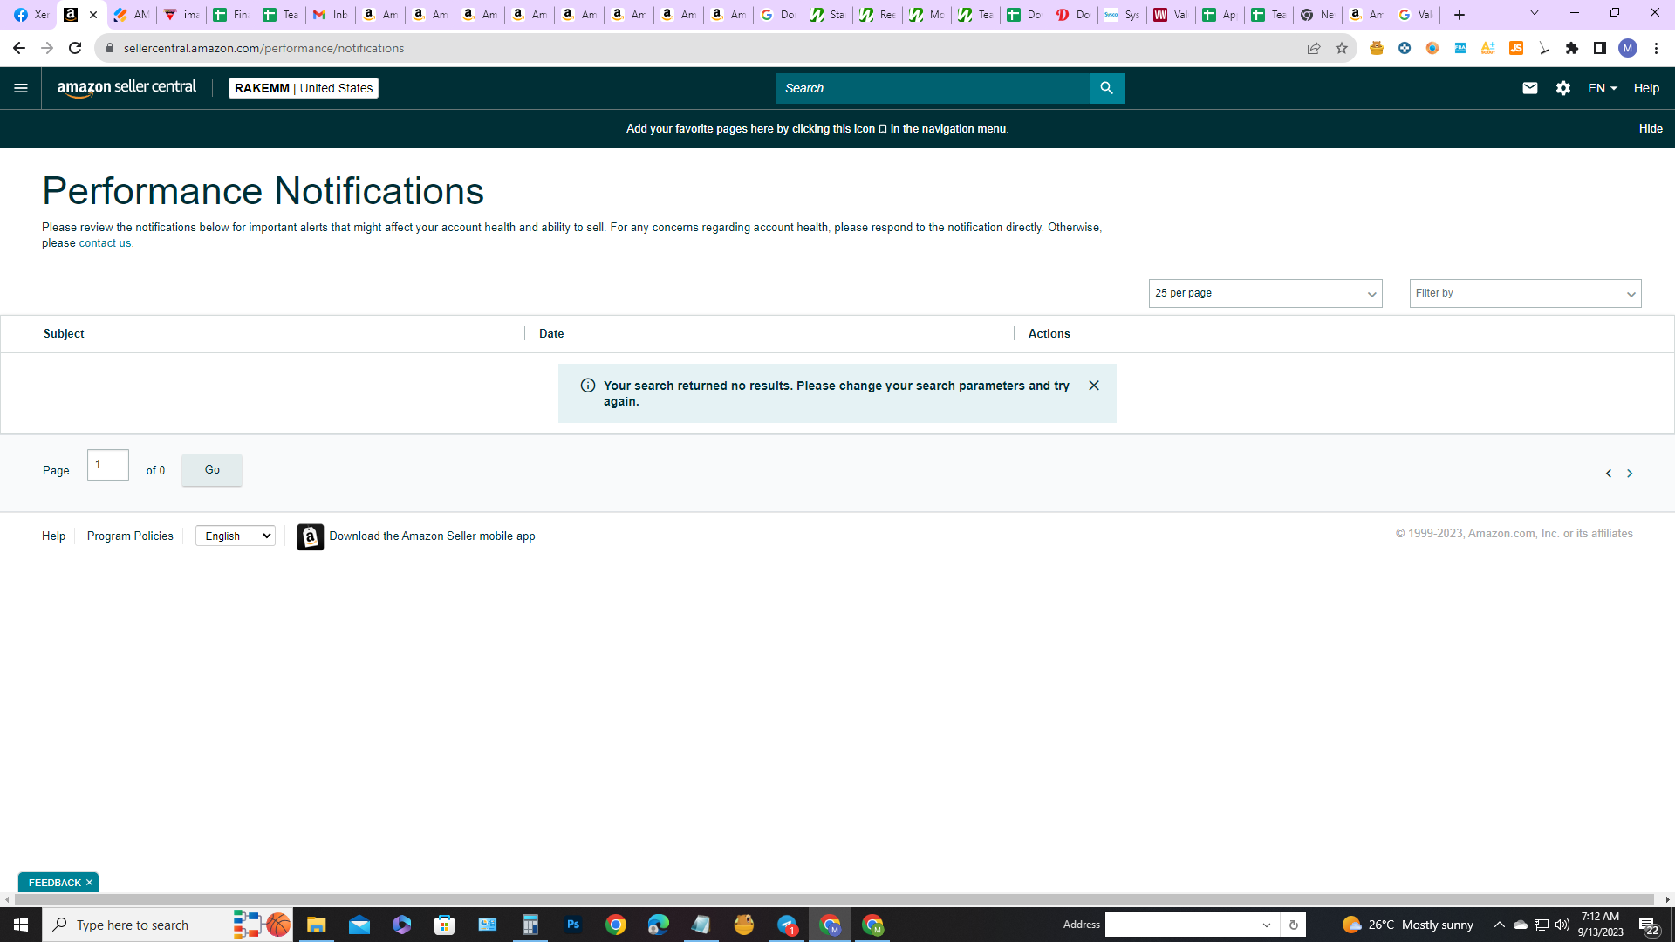Click the Go page button
The width and height of the screenshot is (1675, 942).
(212, 470)
